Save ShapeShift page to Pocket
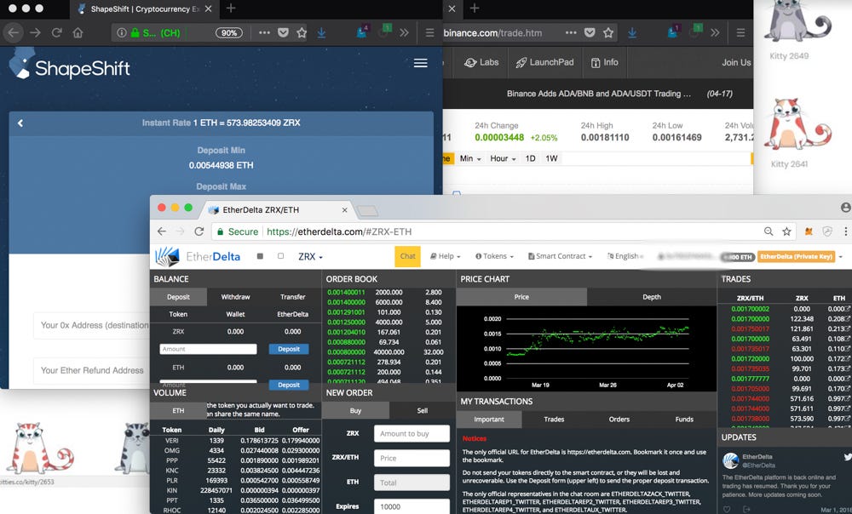This screenshot has width=852, height=514. coord(283,32)
